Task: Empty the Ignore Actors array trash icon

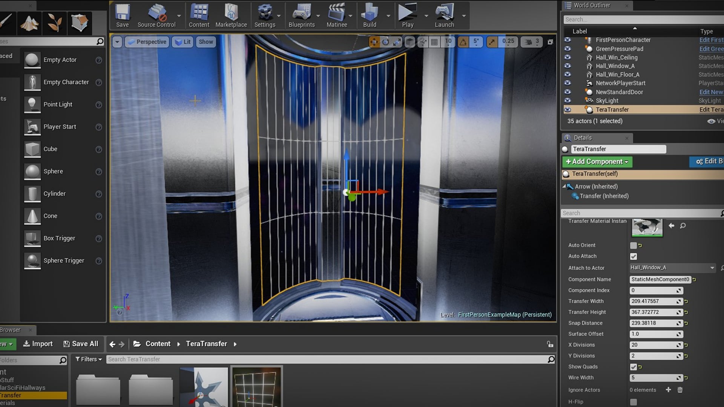Action: coord(680,390)
